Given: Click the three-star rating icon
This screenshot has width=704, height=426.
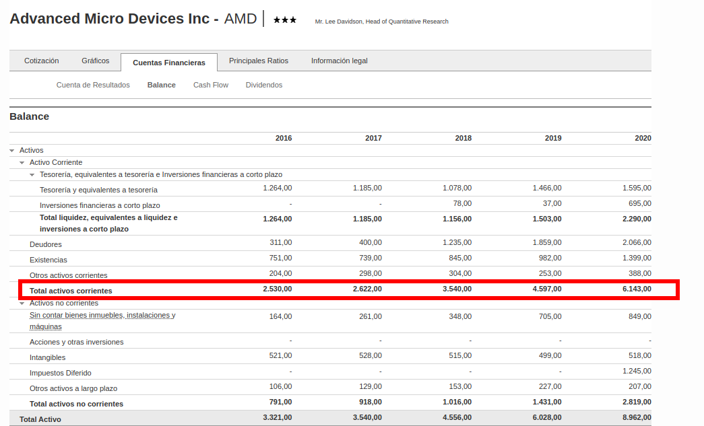Looking at the screenshot, I should tap(284, 20).
